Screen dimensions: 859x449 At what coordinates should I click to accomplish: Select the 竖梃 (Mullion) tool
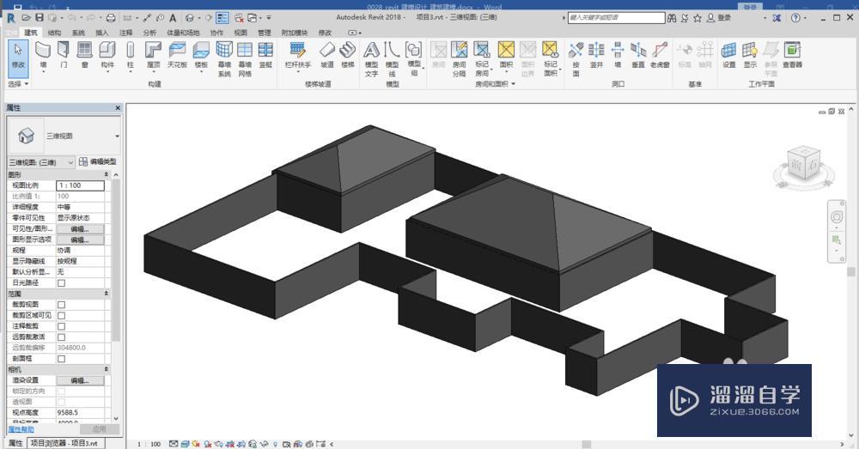click(x=265, y=55)
